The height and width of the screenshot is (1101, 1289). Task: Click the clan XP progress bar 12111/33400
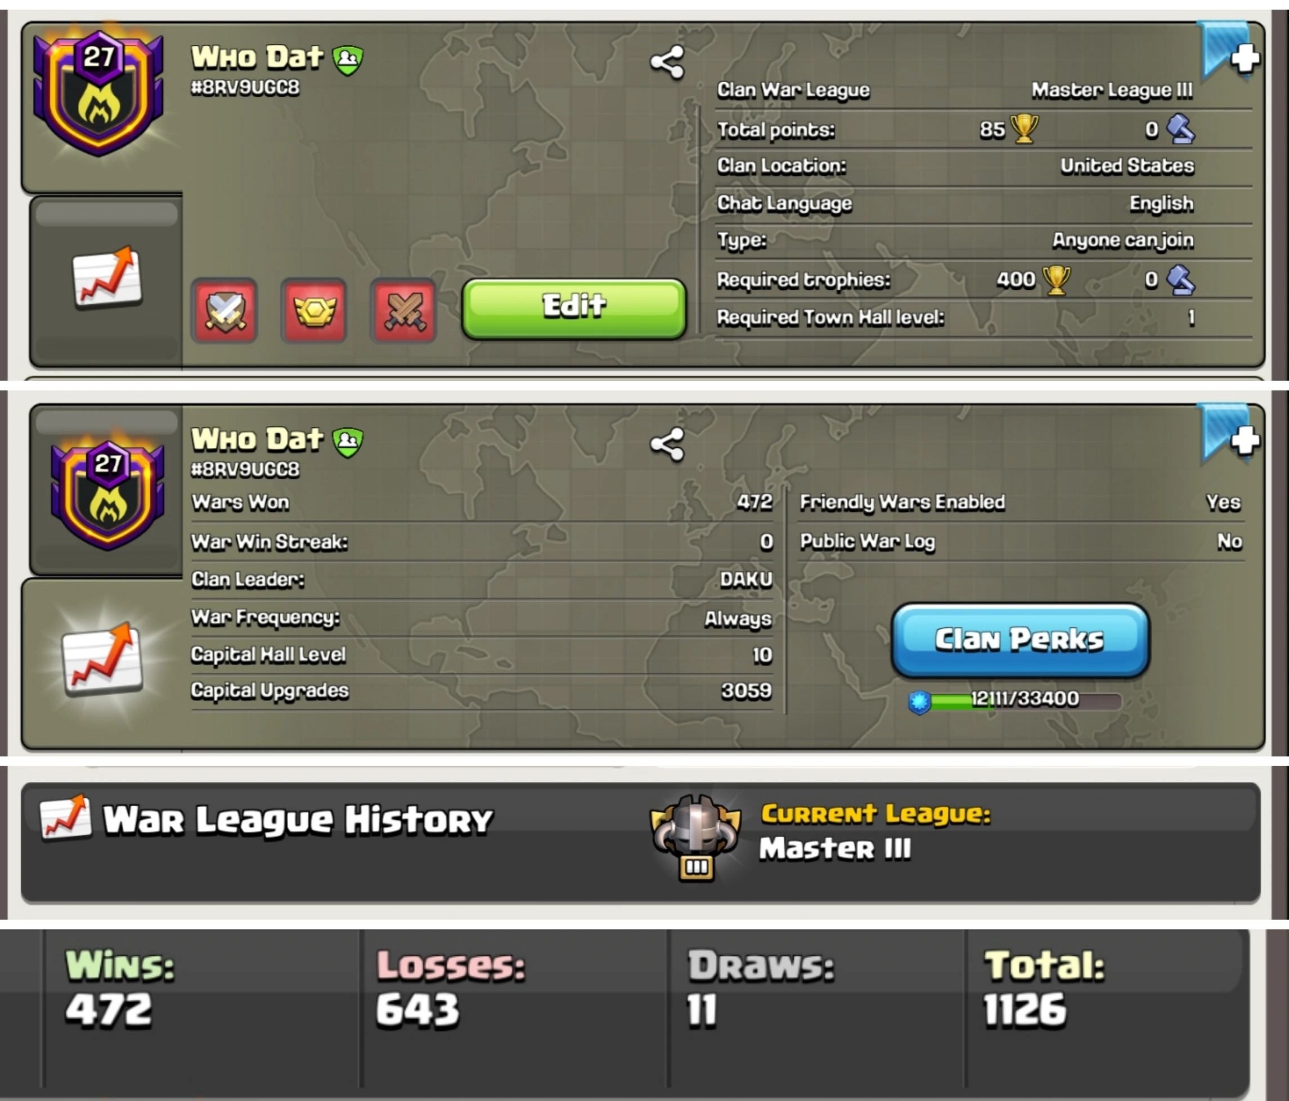click(1014, 700)
